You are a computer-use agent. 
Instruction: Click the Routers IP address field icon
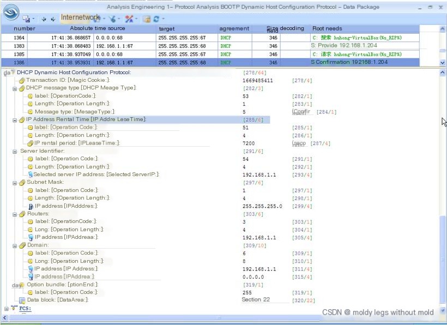(x=31, y=237)
